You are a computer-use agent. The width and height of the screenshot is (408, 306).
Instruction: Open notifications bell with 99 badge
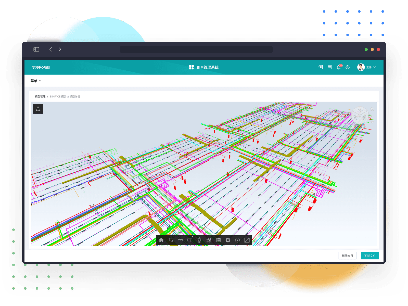tap(339, 67)
